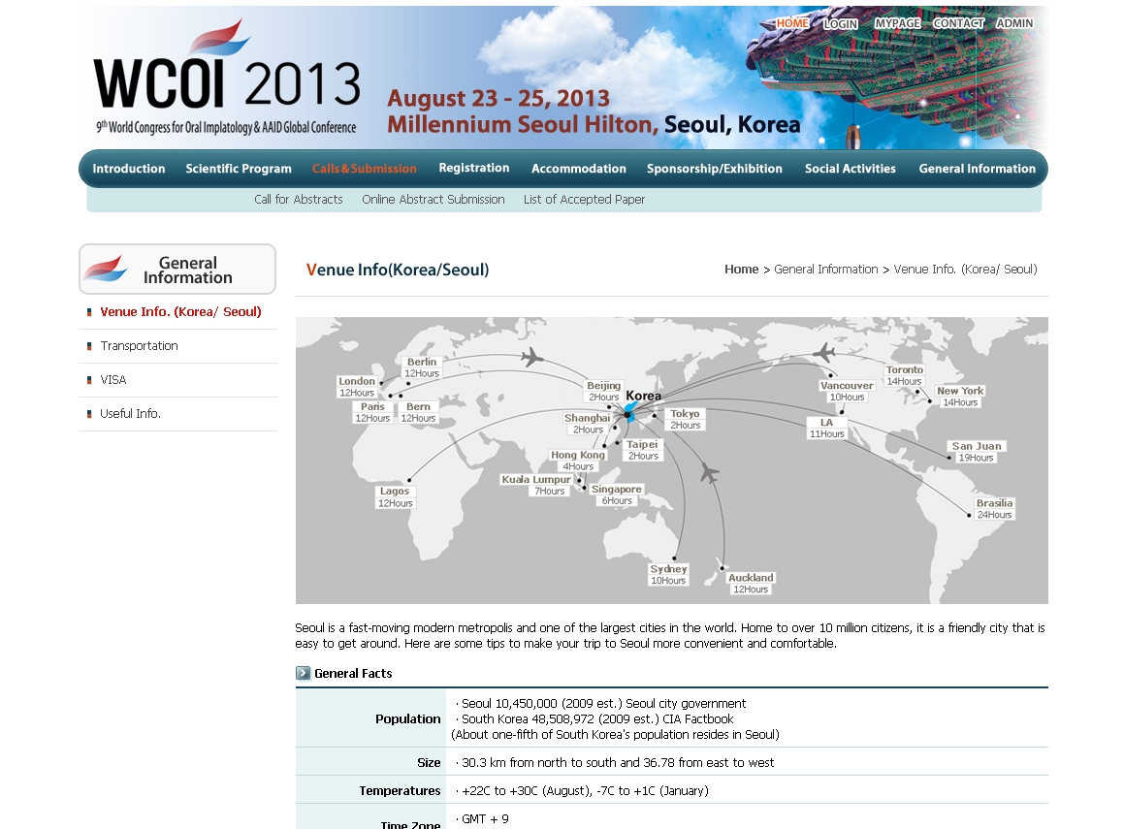The height and width of the screenshot is (829, 1124).
Task: Open the Scientific Program menu
Action: coord(239,169)
